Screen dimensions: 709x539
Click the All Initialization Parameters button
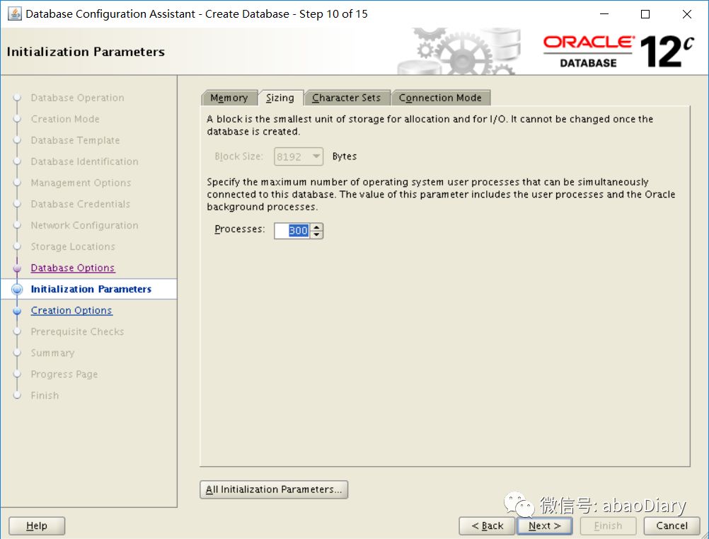click(x=274, y=489)
